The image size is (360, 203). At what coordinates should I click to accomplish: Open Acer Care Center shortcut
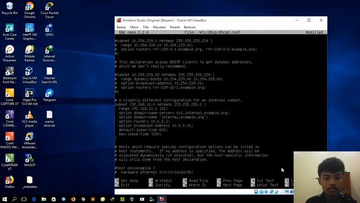(10, 32)
